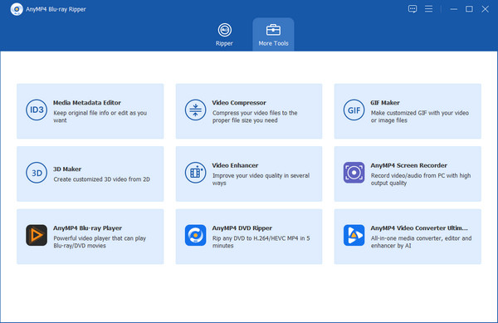The height and width of the screenshot is (323, 498).
Task: Click the 'AnyMP4 Blu-ray Ripper' window title
Action: tap(56, 9)
